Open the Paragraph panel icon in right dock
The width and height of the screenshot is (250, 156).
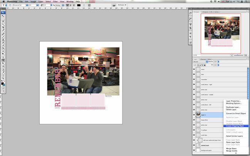coord(190,37)
